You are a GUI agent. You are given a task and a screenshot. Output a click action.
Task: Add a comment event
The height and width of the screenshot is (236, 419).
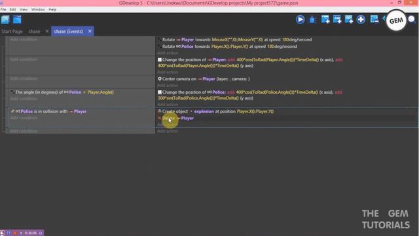point(349,20)
